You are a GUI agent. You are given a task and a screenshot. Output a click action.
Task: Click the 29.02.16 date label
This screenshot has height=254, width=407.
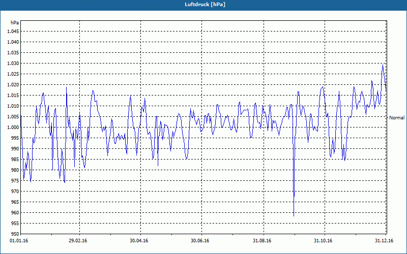tap(78, 241)
